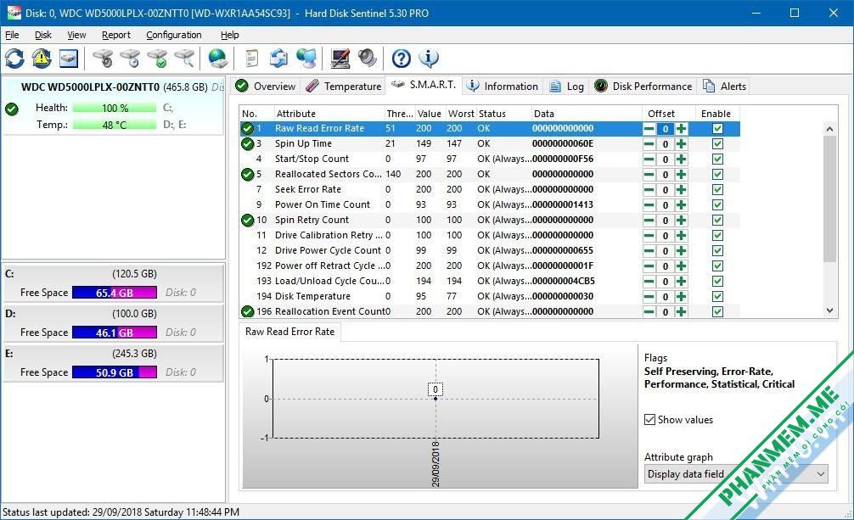This screenshot has height=520, width=854.
Task: Open the Report menu
Action: 116,35
